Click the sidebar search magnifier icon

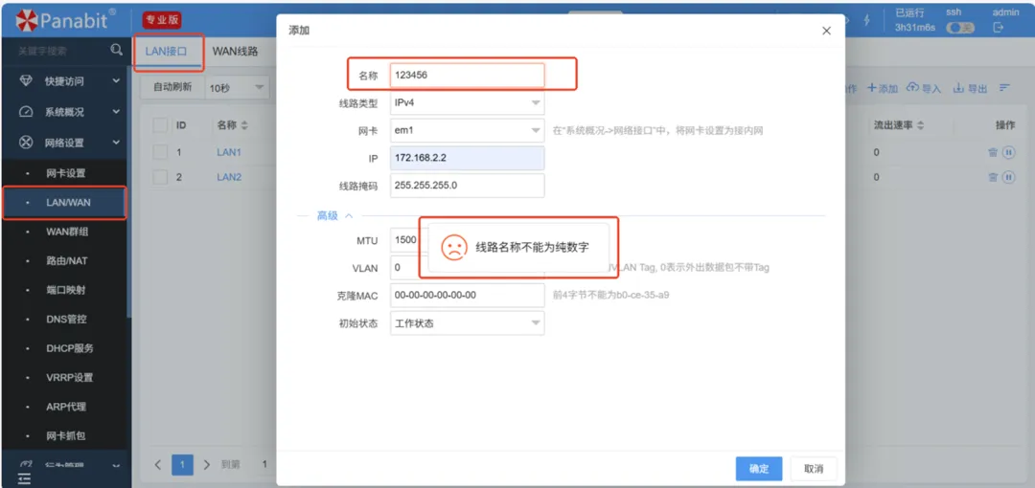(117, 50)
